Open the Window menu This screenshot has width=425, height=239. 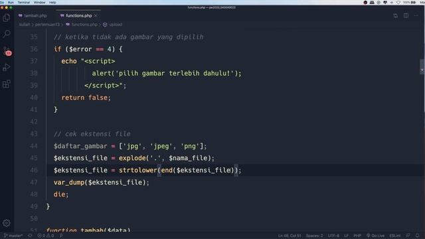click(x=39, y=3)
